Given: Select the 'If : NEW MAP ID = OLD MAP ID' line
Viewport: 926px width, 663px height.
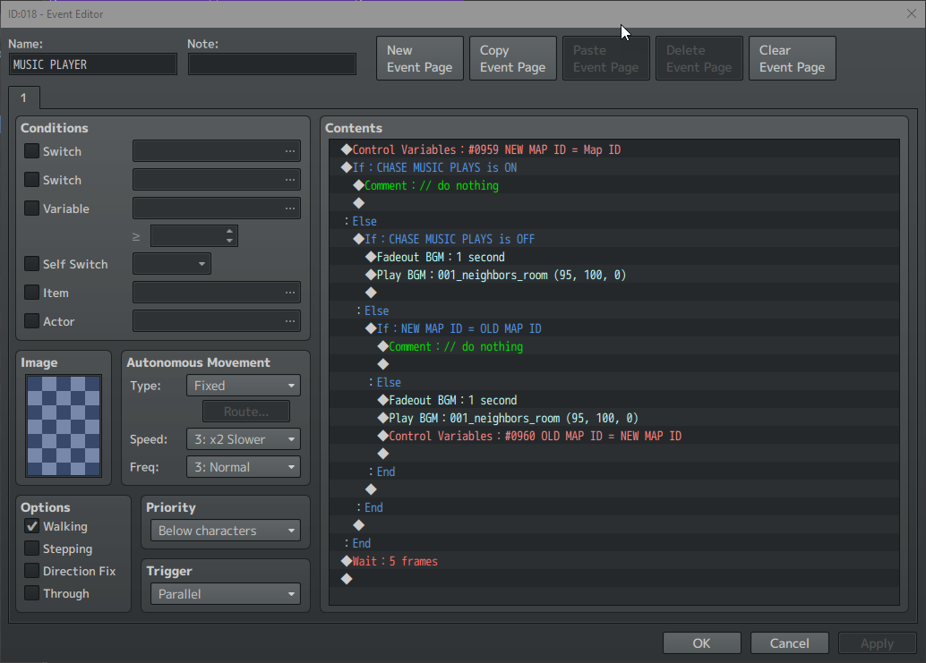Looking at the screenshot, I should pyautogui.click(x=614, y=328).
